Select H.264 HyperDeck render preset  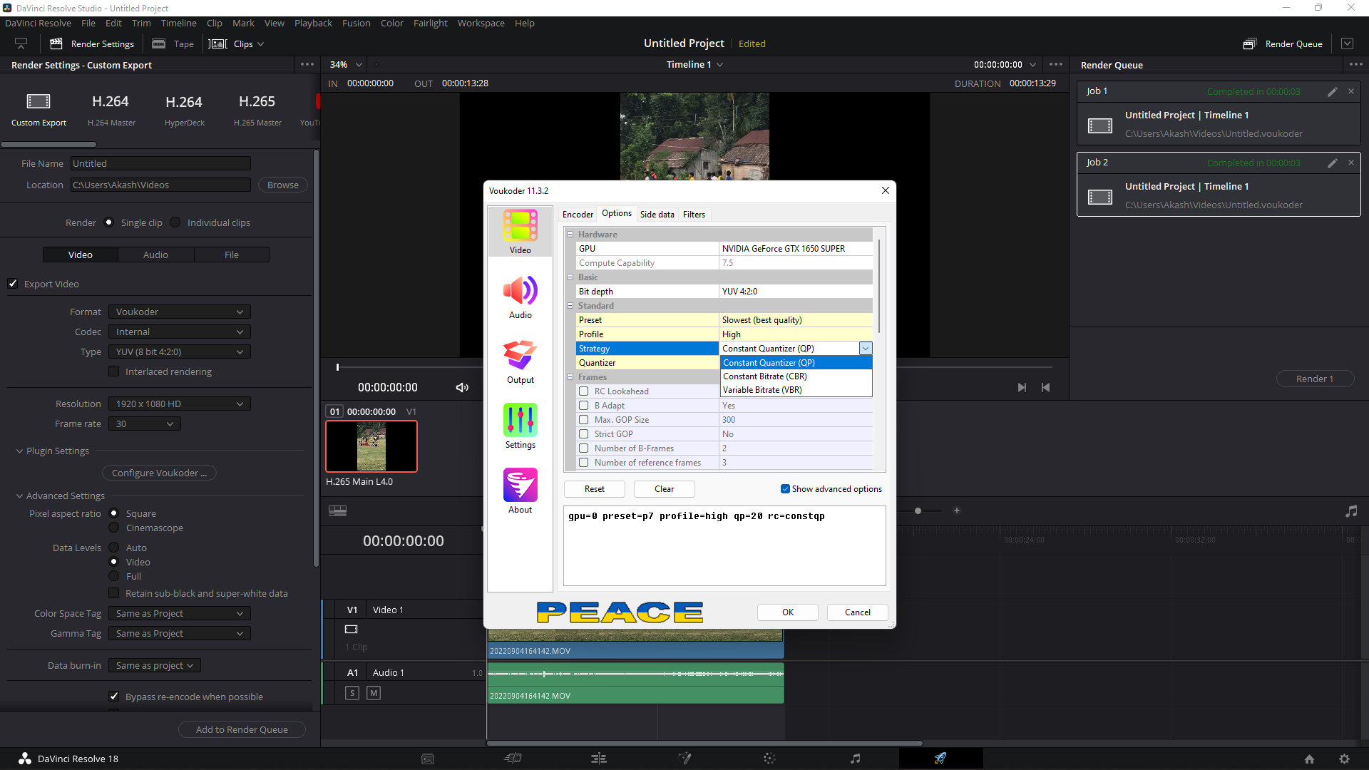[x=184, y=110]
